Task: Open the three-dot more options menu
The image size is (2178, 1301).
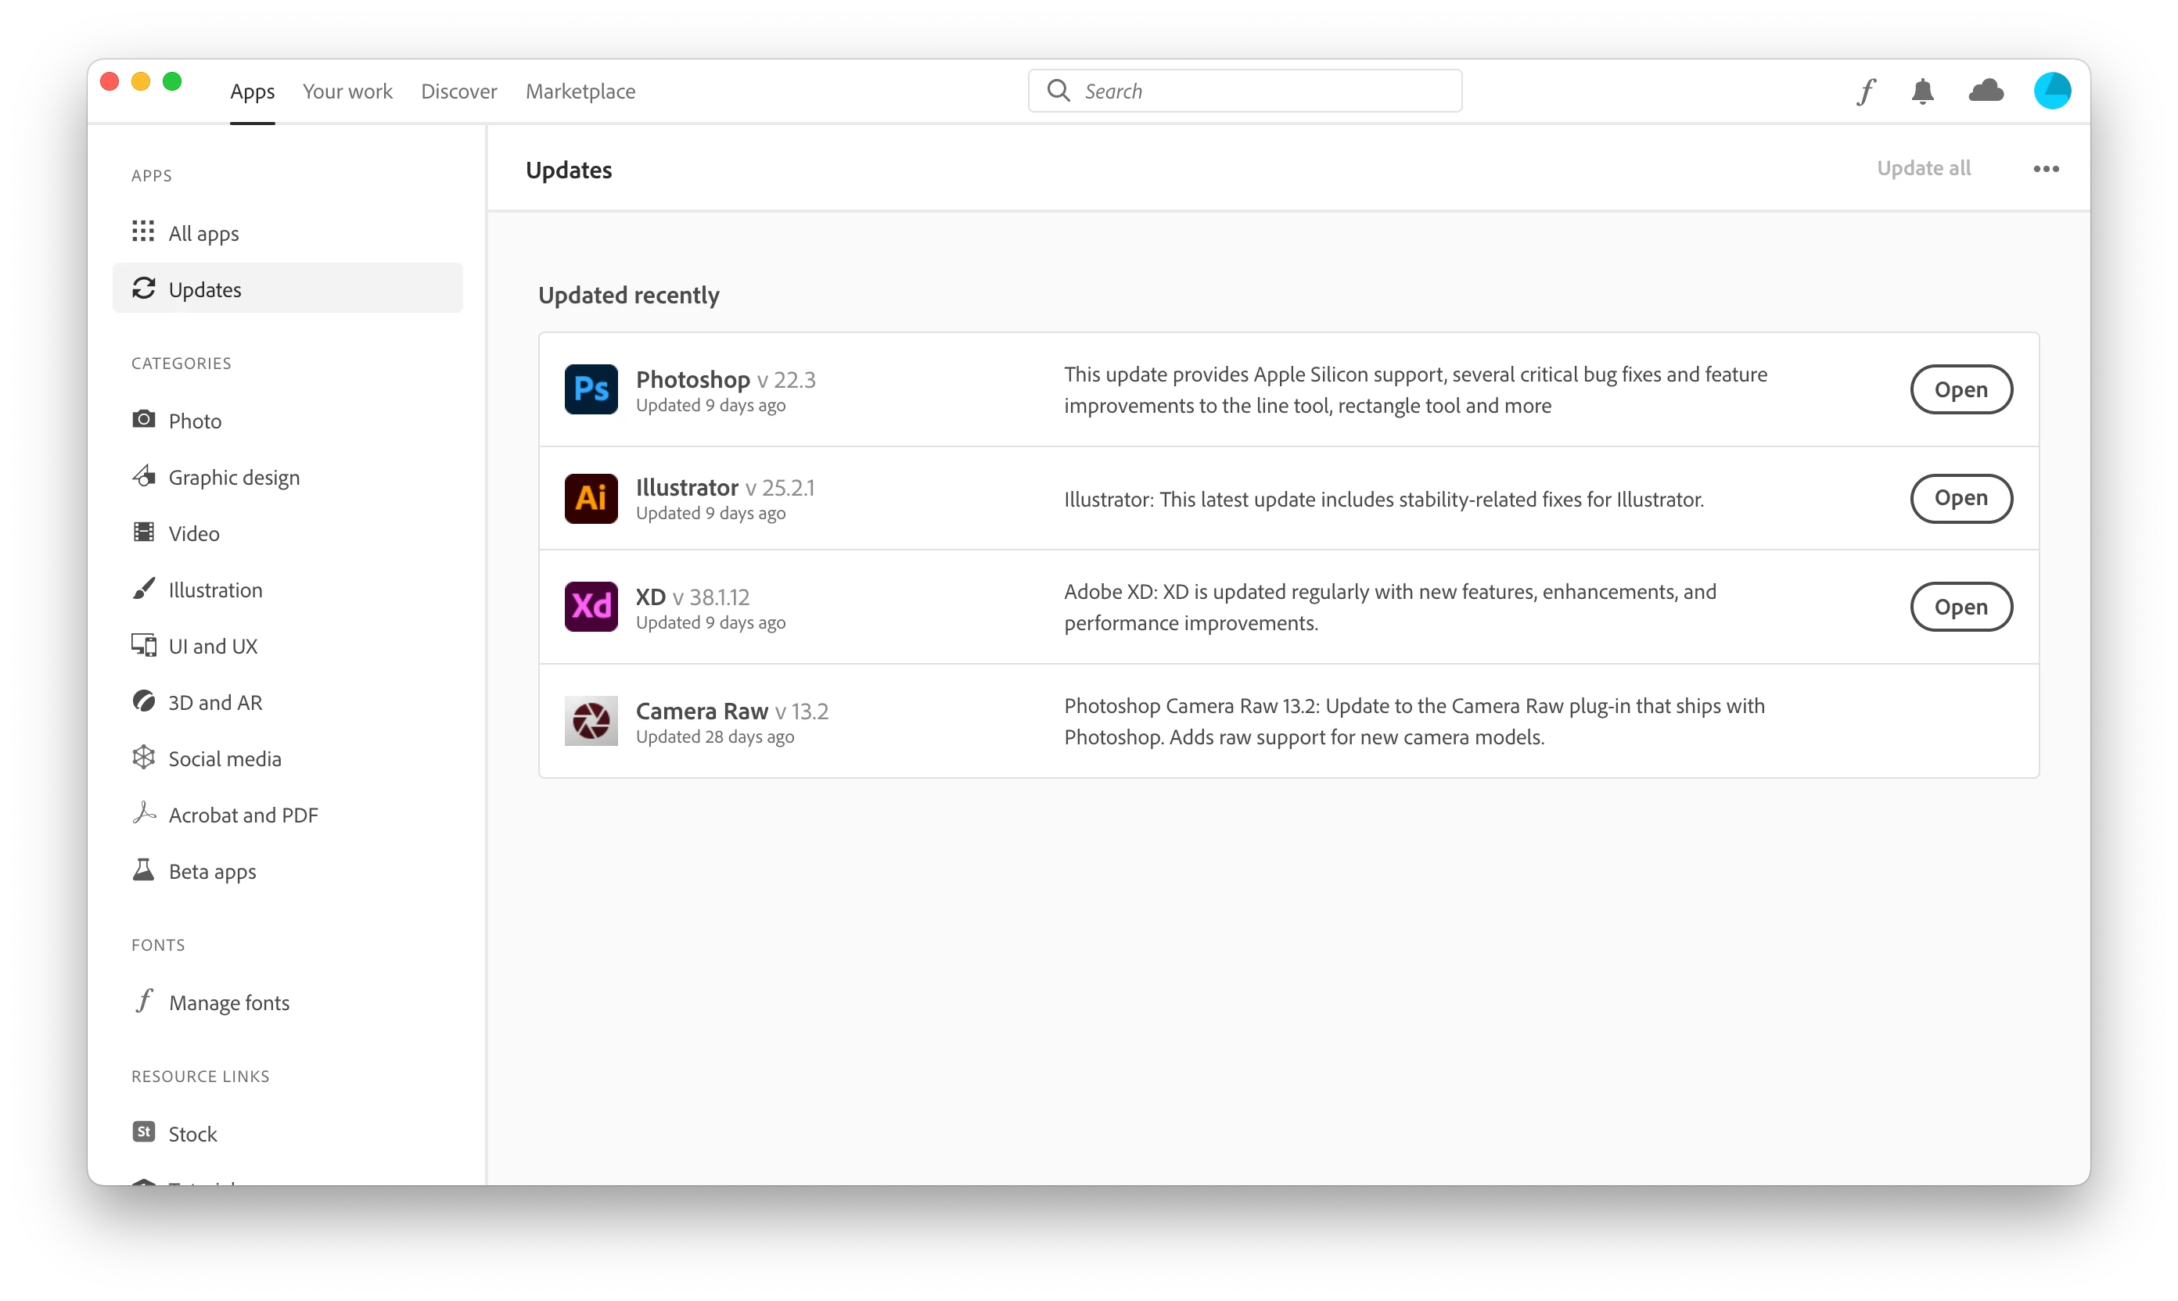Action: click(x=2046, y=169)
